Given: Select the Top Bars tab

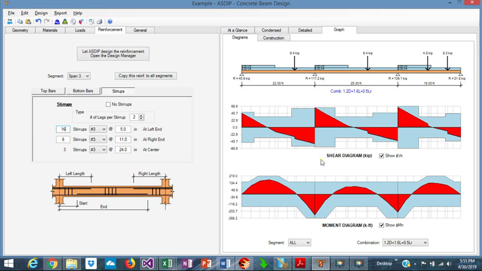Looking at the screenshot, I should (48, 91).
